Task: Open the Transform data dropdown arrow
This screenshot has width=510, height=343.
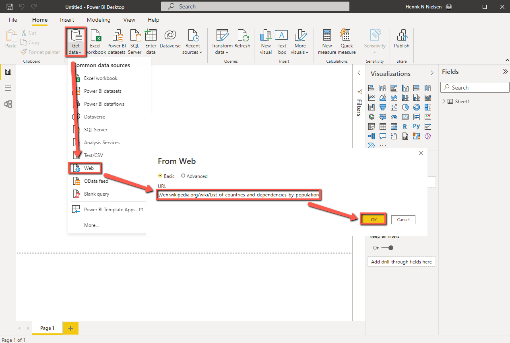Action: (x=222, y=52)
